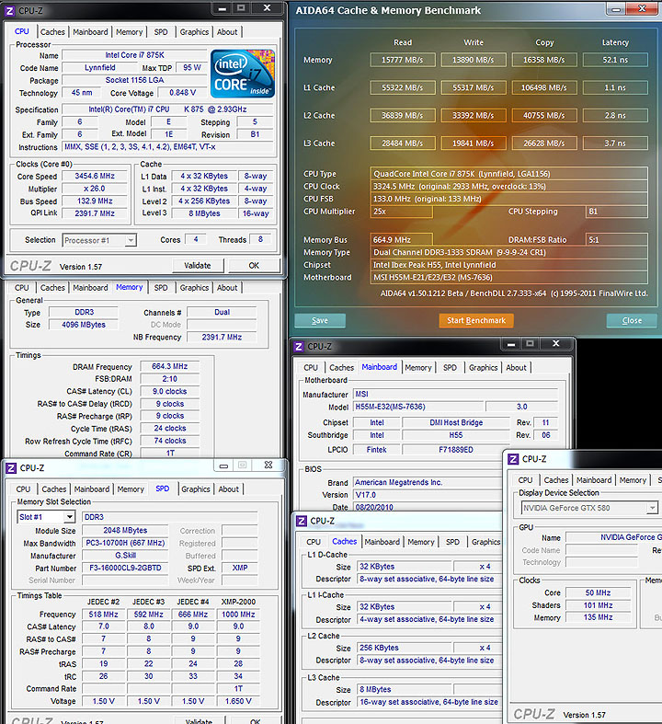Image resolution: width=662 pixels, height=724 pixels.
Task: Click OK button in top CPU-Z window
Action: 254,266
